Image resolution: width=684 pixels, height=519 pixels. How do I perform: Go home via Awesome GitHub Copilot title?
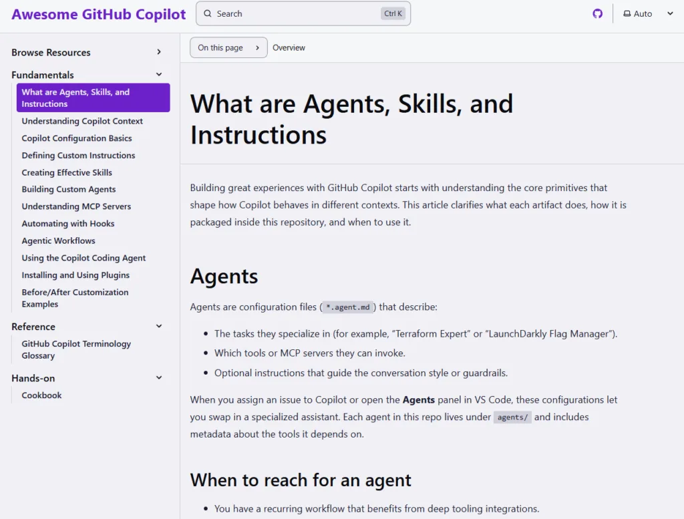coord(98,14)
